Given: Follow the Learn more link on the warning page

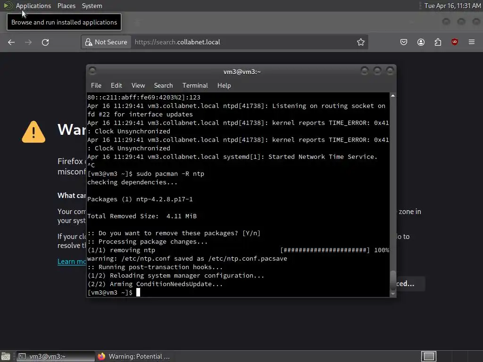Looking at the screenshot, I should 72,261.
